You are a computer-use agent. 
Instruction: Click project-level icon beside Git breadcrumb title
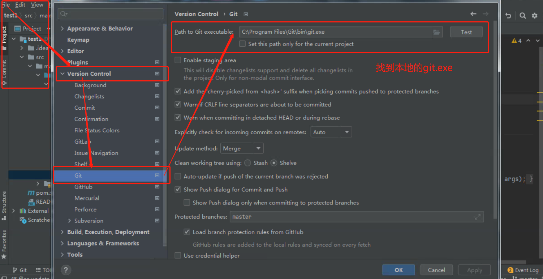click(x=246, y=14)
